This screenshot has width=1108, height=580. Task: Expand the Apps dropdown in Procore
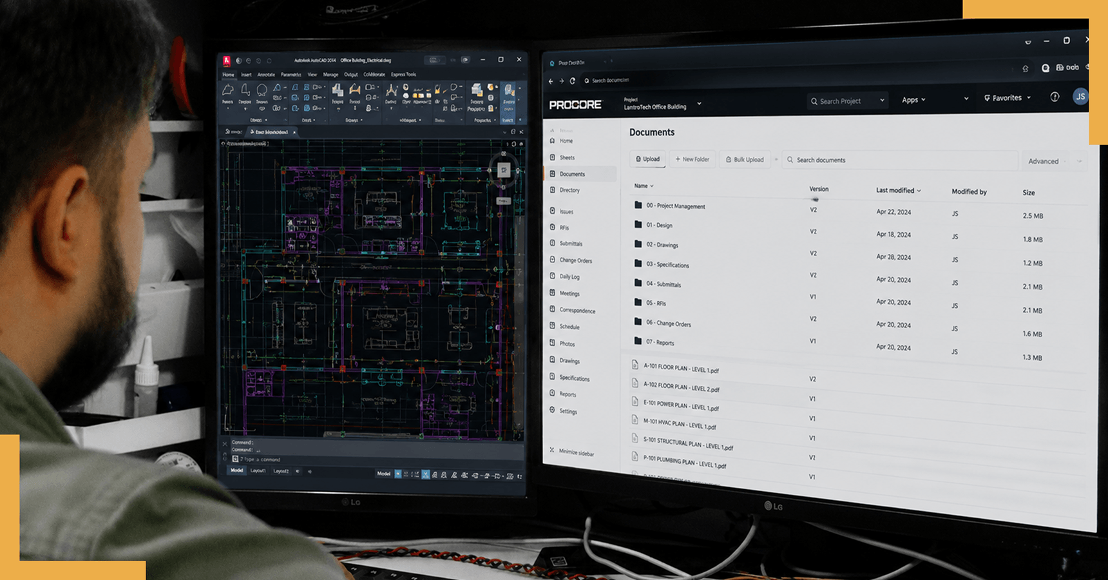click(x=913, y=100)
